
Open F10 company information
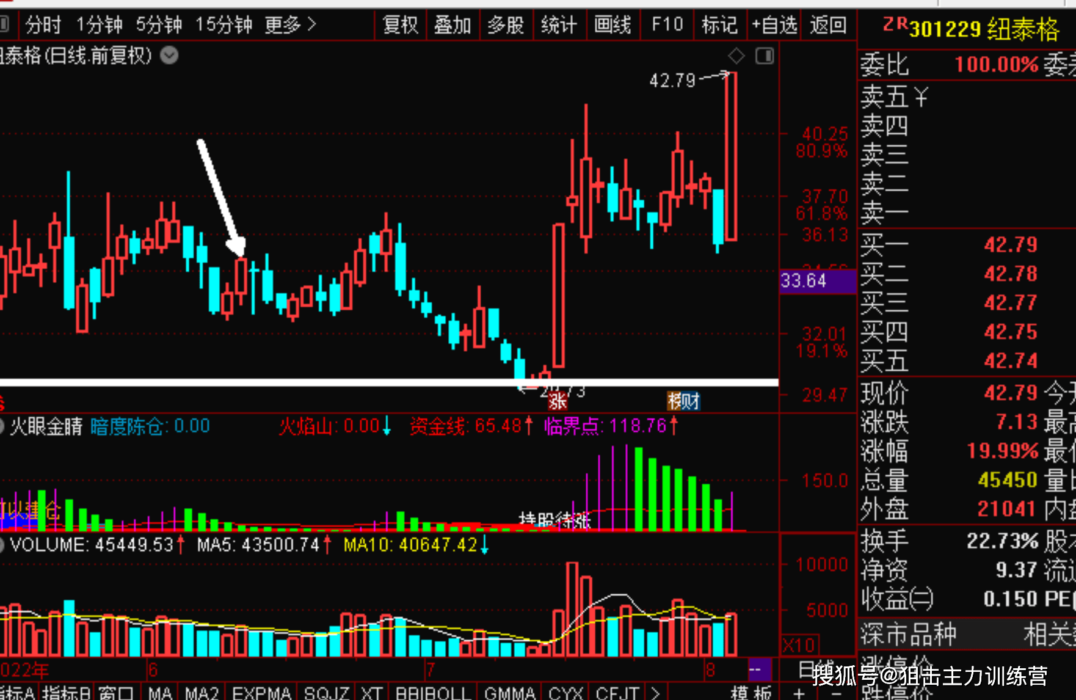[667, 25]
